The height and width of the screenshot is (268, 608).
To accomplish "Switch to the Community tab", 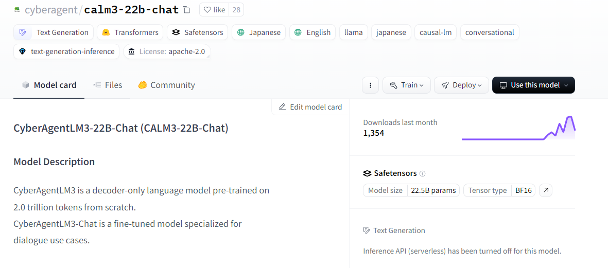I will pyautogui.click(x=166, y=85).
